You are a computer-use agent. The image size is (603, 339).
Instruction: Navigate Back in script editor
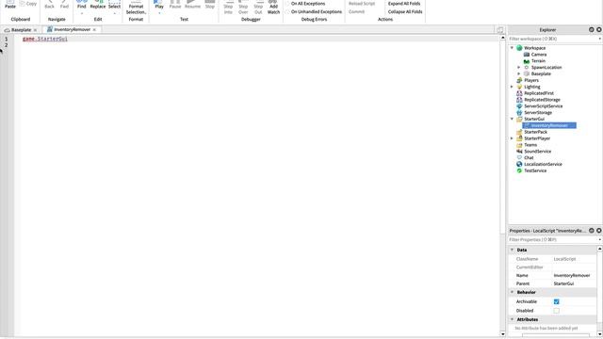click(x=50, y=5)
